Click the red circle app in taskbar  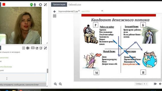tap(21, 90)
